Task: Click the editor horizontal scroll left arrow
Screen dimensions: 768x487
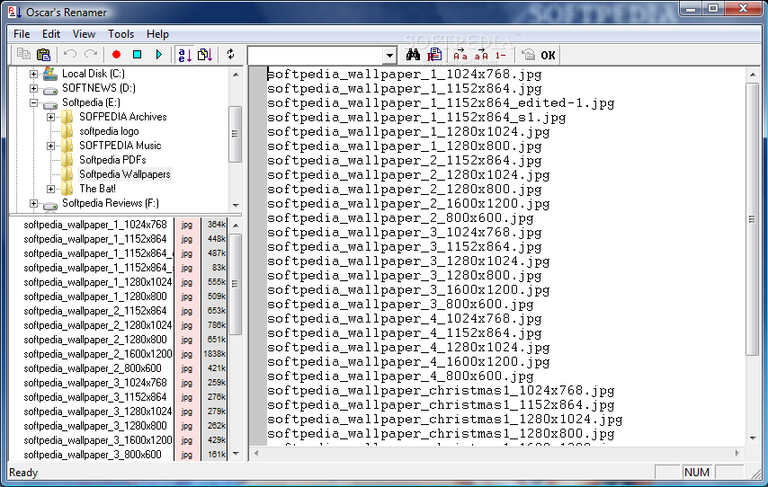Action: [255, 453]
